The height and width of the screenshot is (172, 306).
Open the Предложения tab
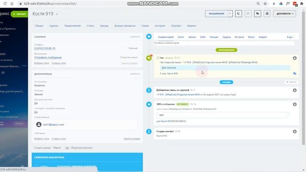[x=72, y=26]
